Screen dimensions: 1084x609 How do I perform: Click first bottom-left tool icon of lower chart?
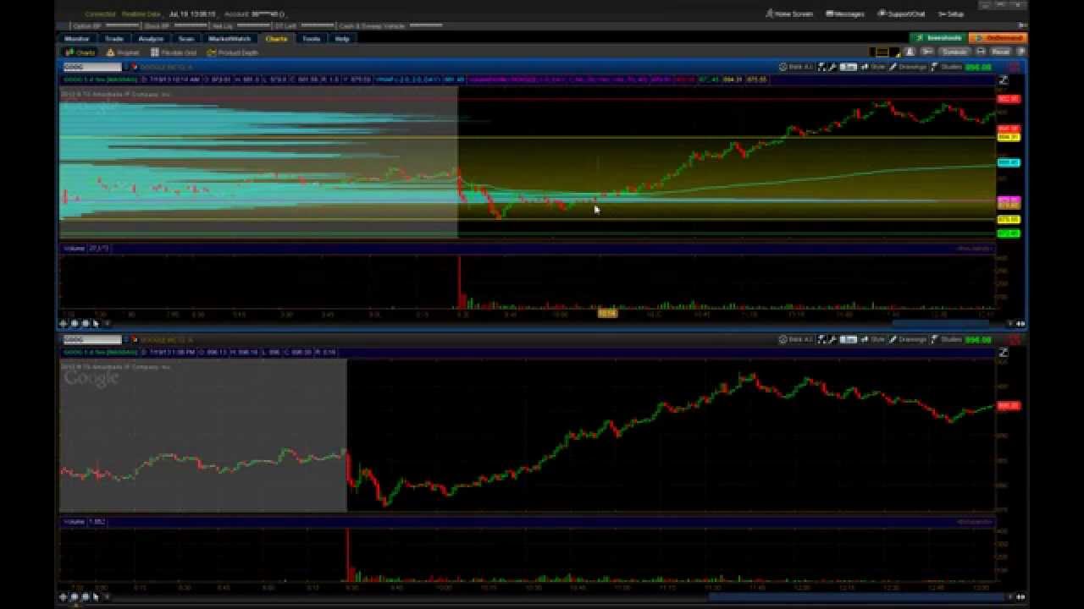tap(64, 596)
